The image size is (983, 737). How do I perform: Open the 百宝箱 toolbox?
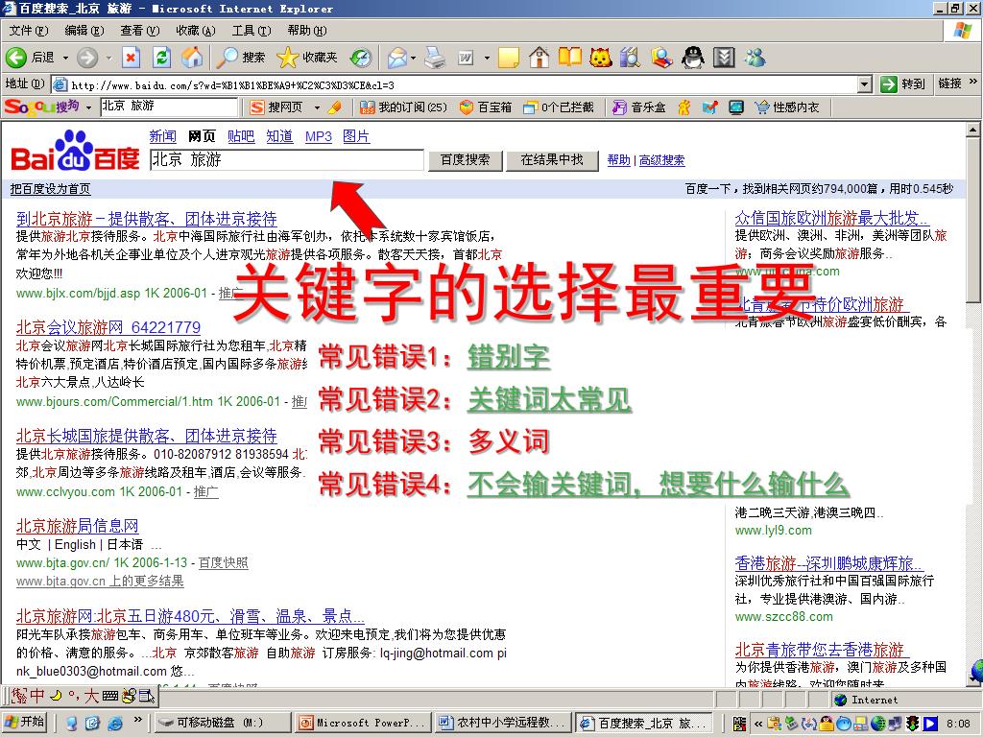click(486, 107)
